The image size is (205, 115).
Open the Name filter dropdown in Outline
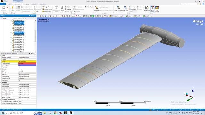12,18
